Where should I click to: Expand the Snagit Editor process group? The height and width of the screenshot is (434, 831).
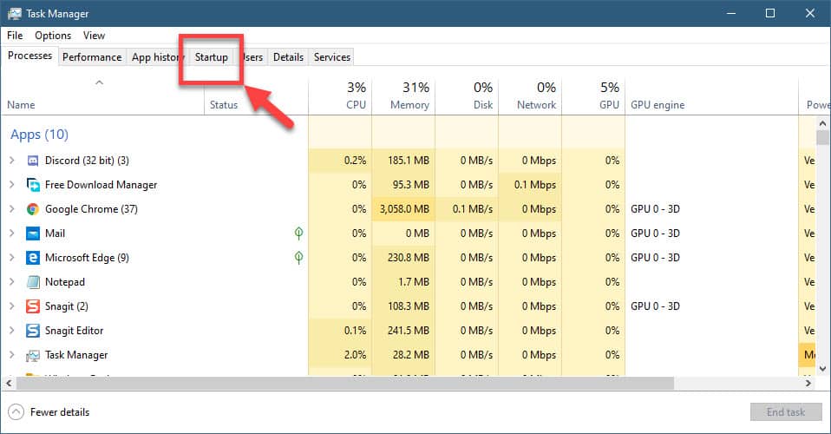[11, 331]
